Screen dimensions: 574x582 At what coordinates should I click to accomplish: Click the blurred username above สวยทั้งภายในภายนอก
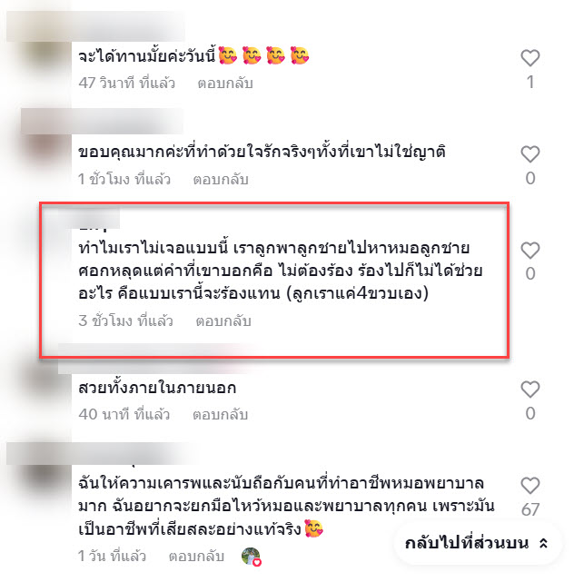[156, 357]
